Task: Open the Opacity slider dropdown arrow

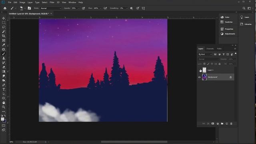Action: click(x=79, y=8)
